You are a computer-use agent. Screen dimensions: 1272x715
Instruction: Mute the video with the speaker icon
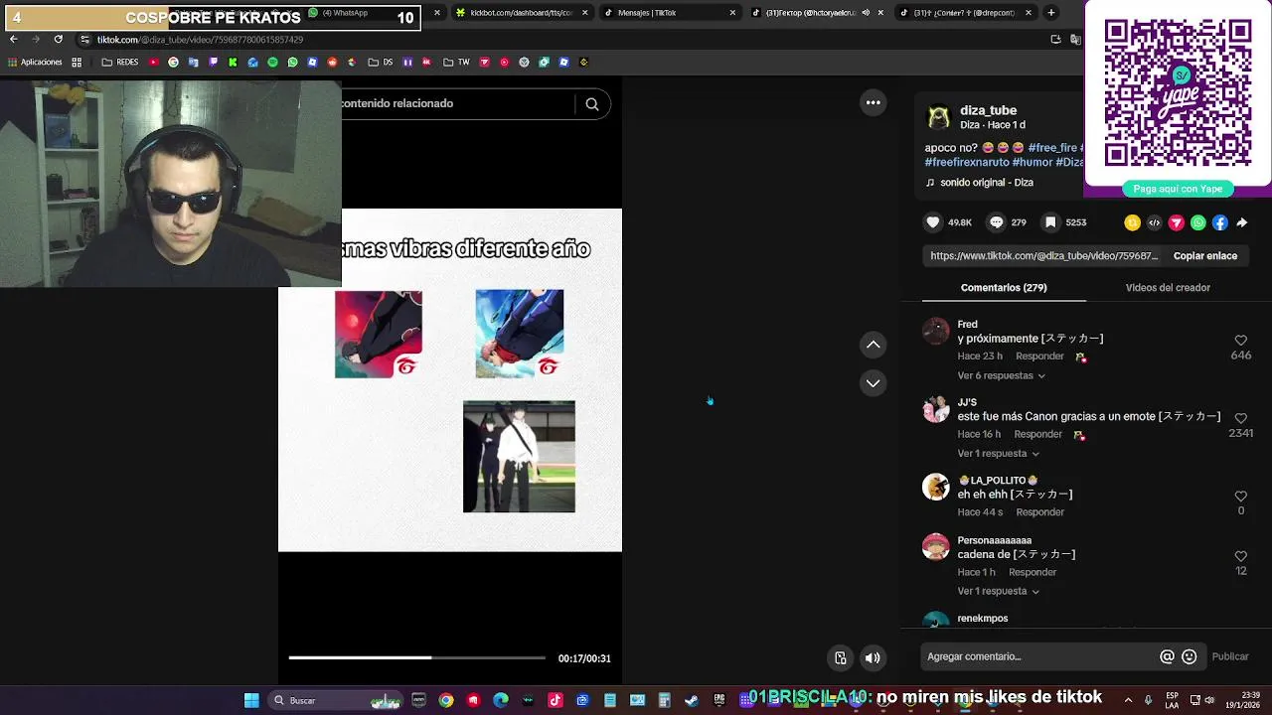click(873, 657)
